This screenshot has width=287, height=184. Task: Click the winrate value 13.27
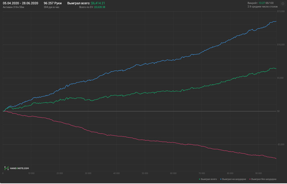262,3
